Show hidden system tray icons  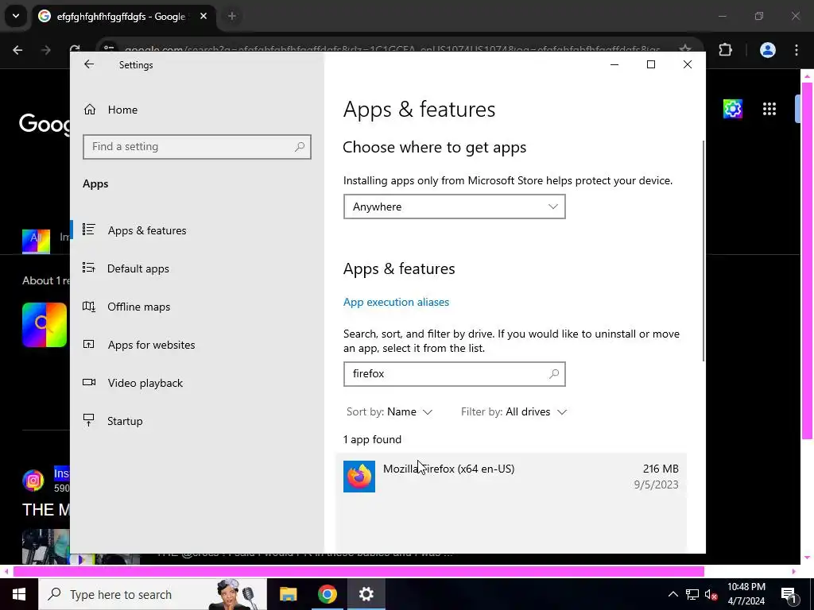point(673,594)
